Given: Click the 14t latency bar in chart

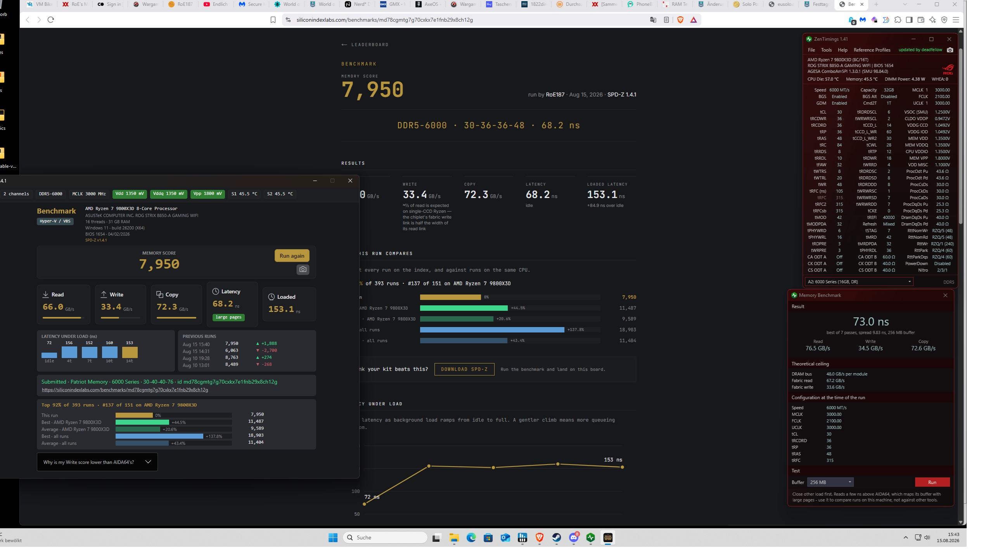Looking at the screenshot, I should (130, 352).
